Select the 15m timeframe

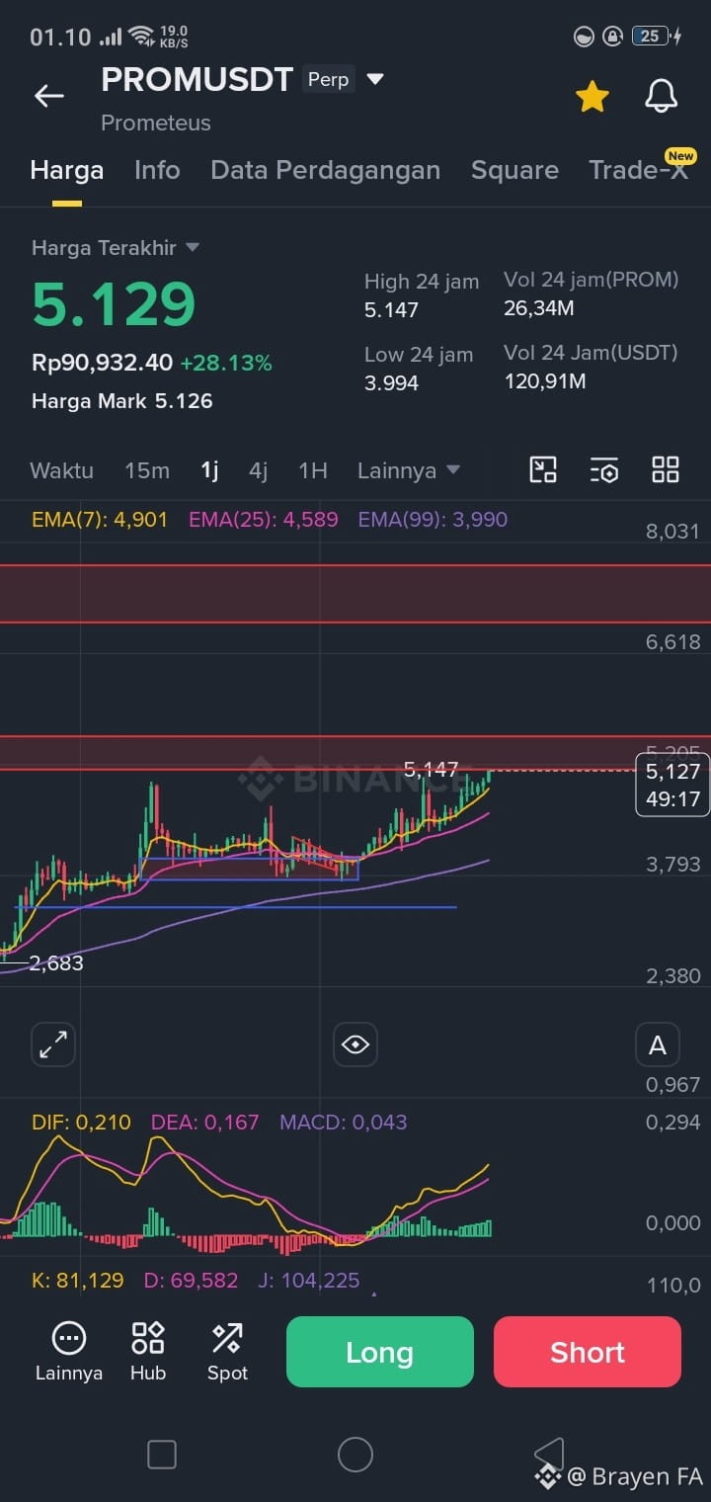coord(147,470)
